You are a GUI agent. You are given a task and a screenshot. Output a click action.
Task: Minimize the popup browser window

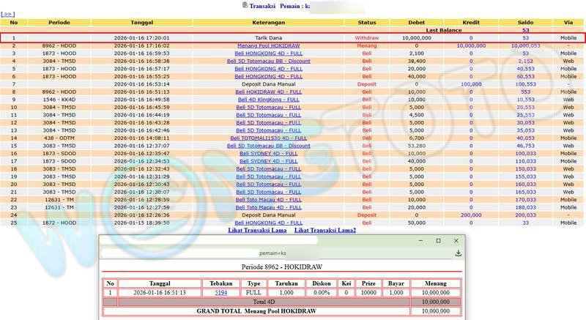[419, 240]
